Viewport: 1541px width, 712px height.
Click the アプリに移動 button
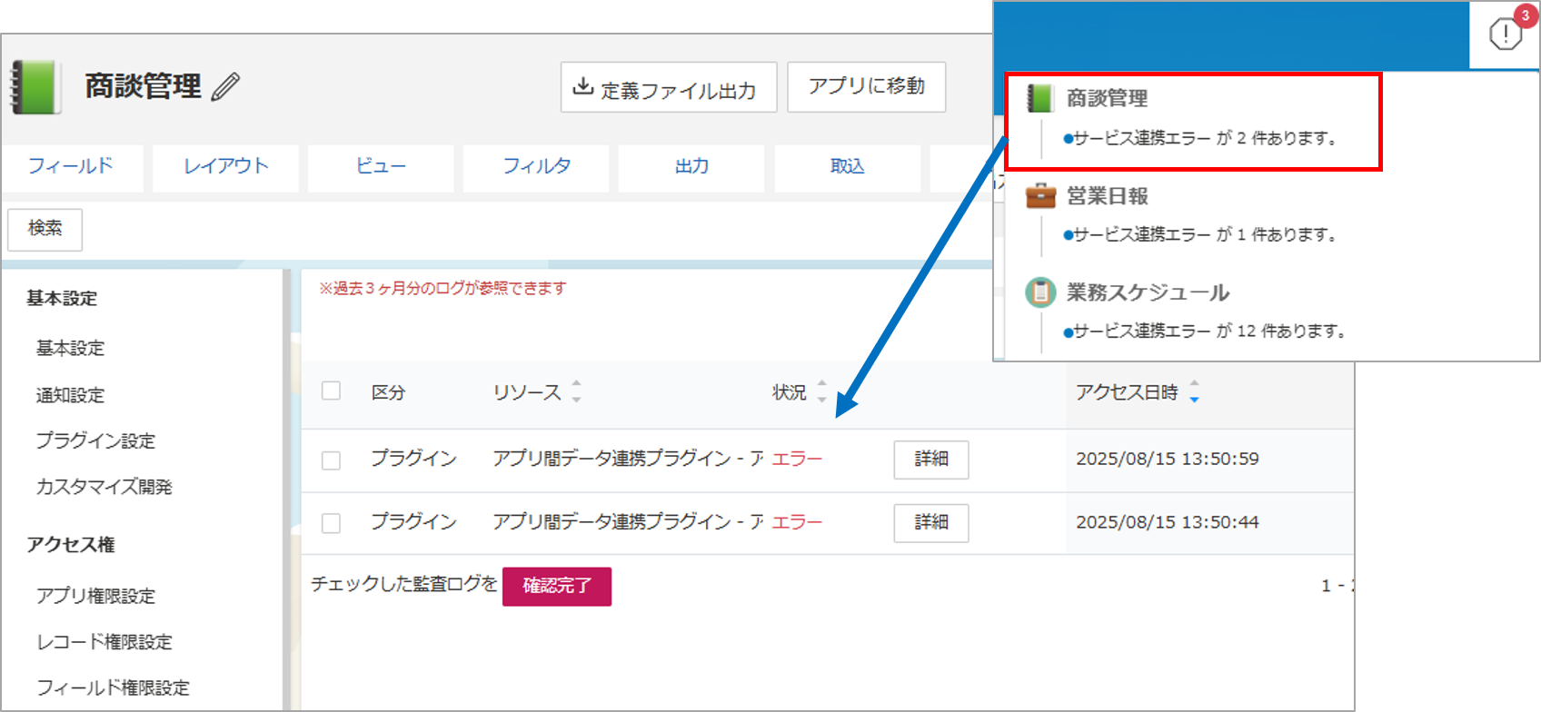(x=866, y=87)
